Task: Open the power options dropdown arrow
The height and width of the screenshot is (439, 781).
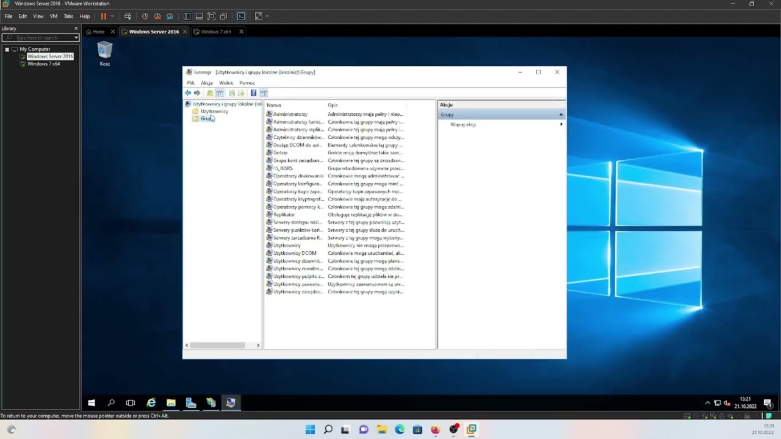Action: pyautogui.click(x=112, y=16)
